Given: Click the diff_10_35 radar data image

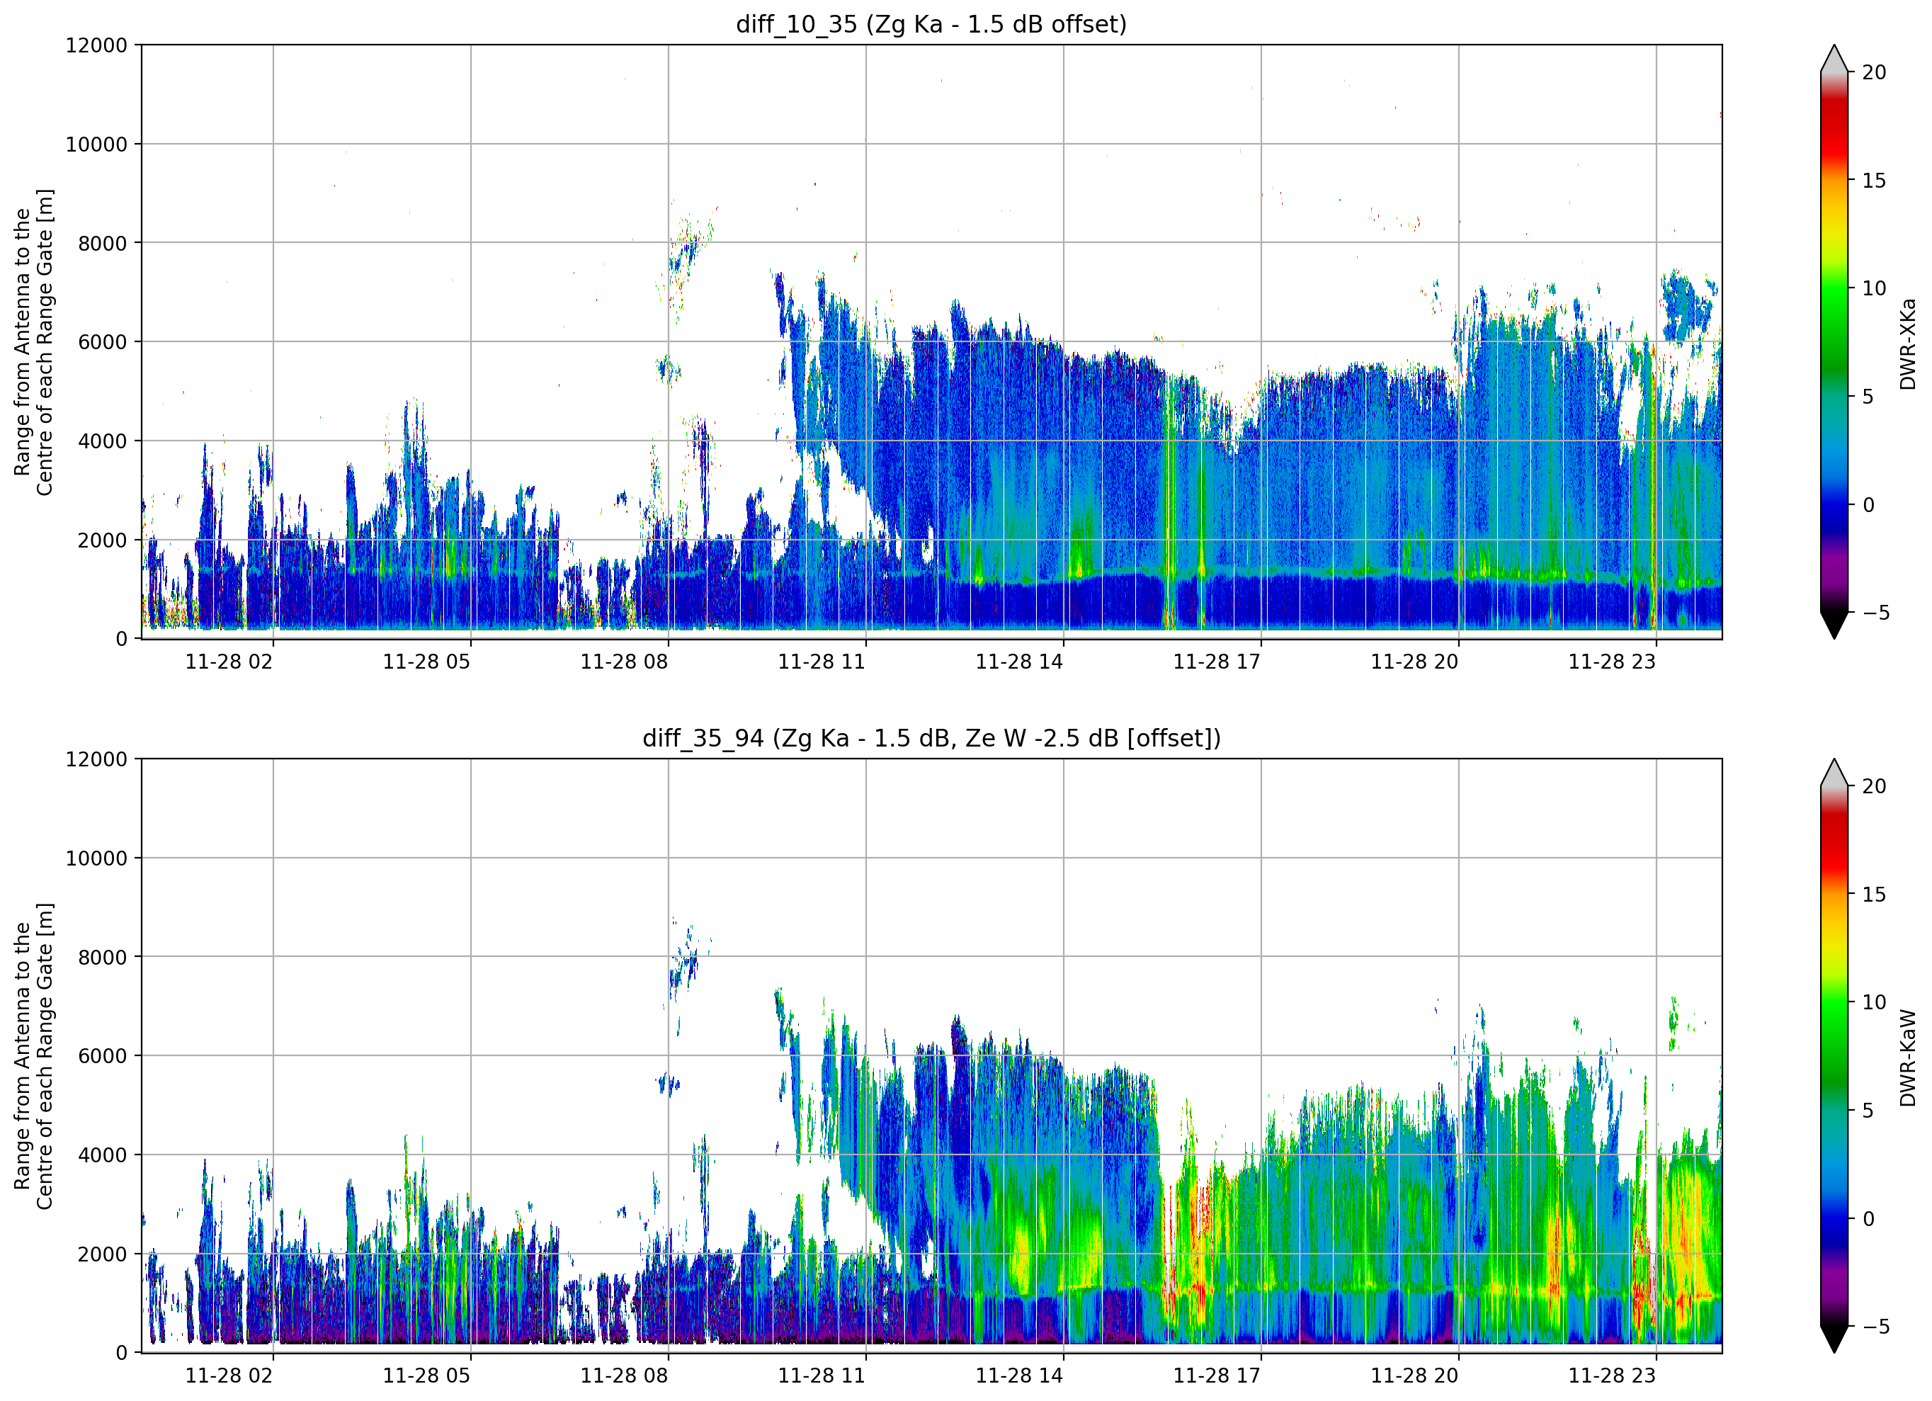Looking at the screenshot, I should pyautogui.click(x=931, y=341).
